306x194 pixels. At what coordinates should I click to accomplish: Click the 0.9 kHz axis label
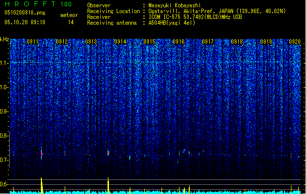click(4, 112)
